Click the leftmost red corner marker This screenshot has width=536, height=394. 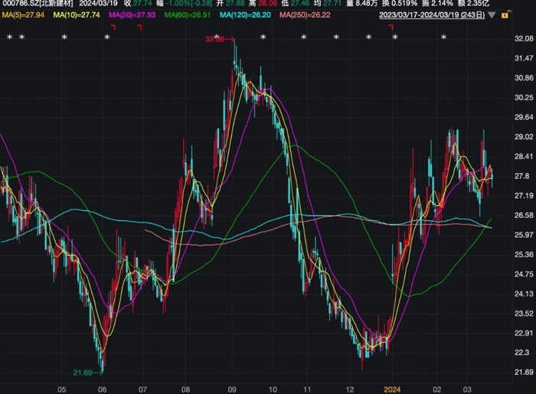113,28
